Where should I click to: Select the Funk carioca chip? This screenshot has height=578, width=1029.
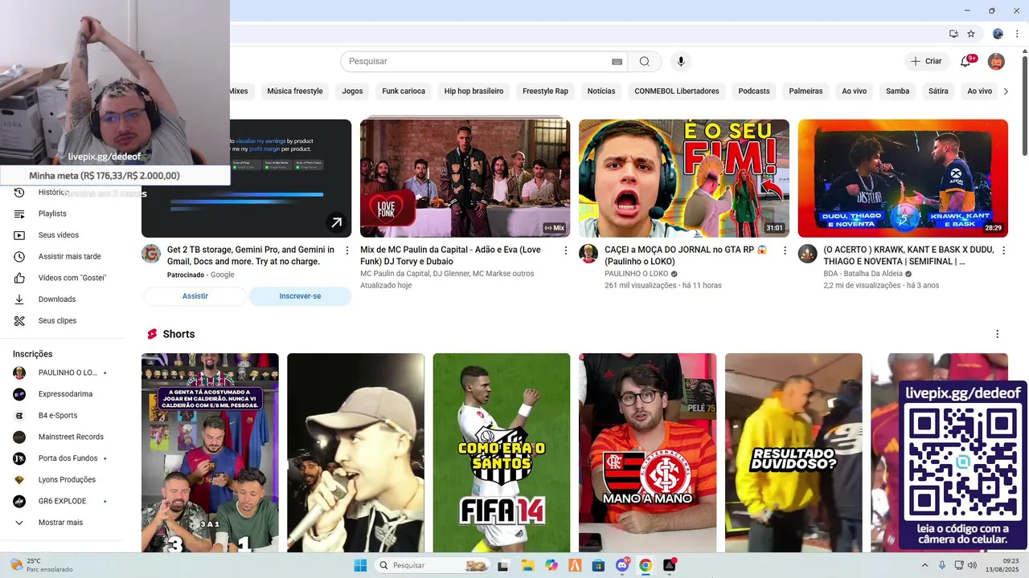pyautogui.click(x=404, y=92)
